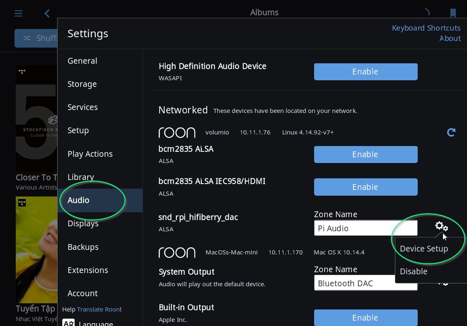Click the IP address 10.11.1.170
The width and height of the screenshot is (467, 326).
(x=286, y=252)
